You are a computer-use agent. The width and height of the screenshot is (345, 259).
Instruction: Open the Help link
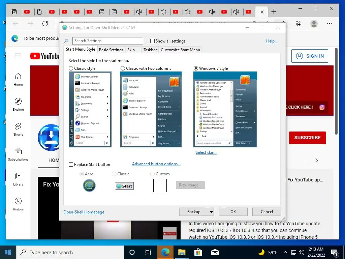[x=272, y=41]
